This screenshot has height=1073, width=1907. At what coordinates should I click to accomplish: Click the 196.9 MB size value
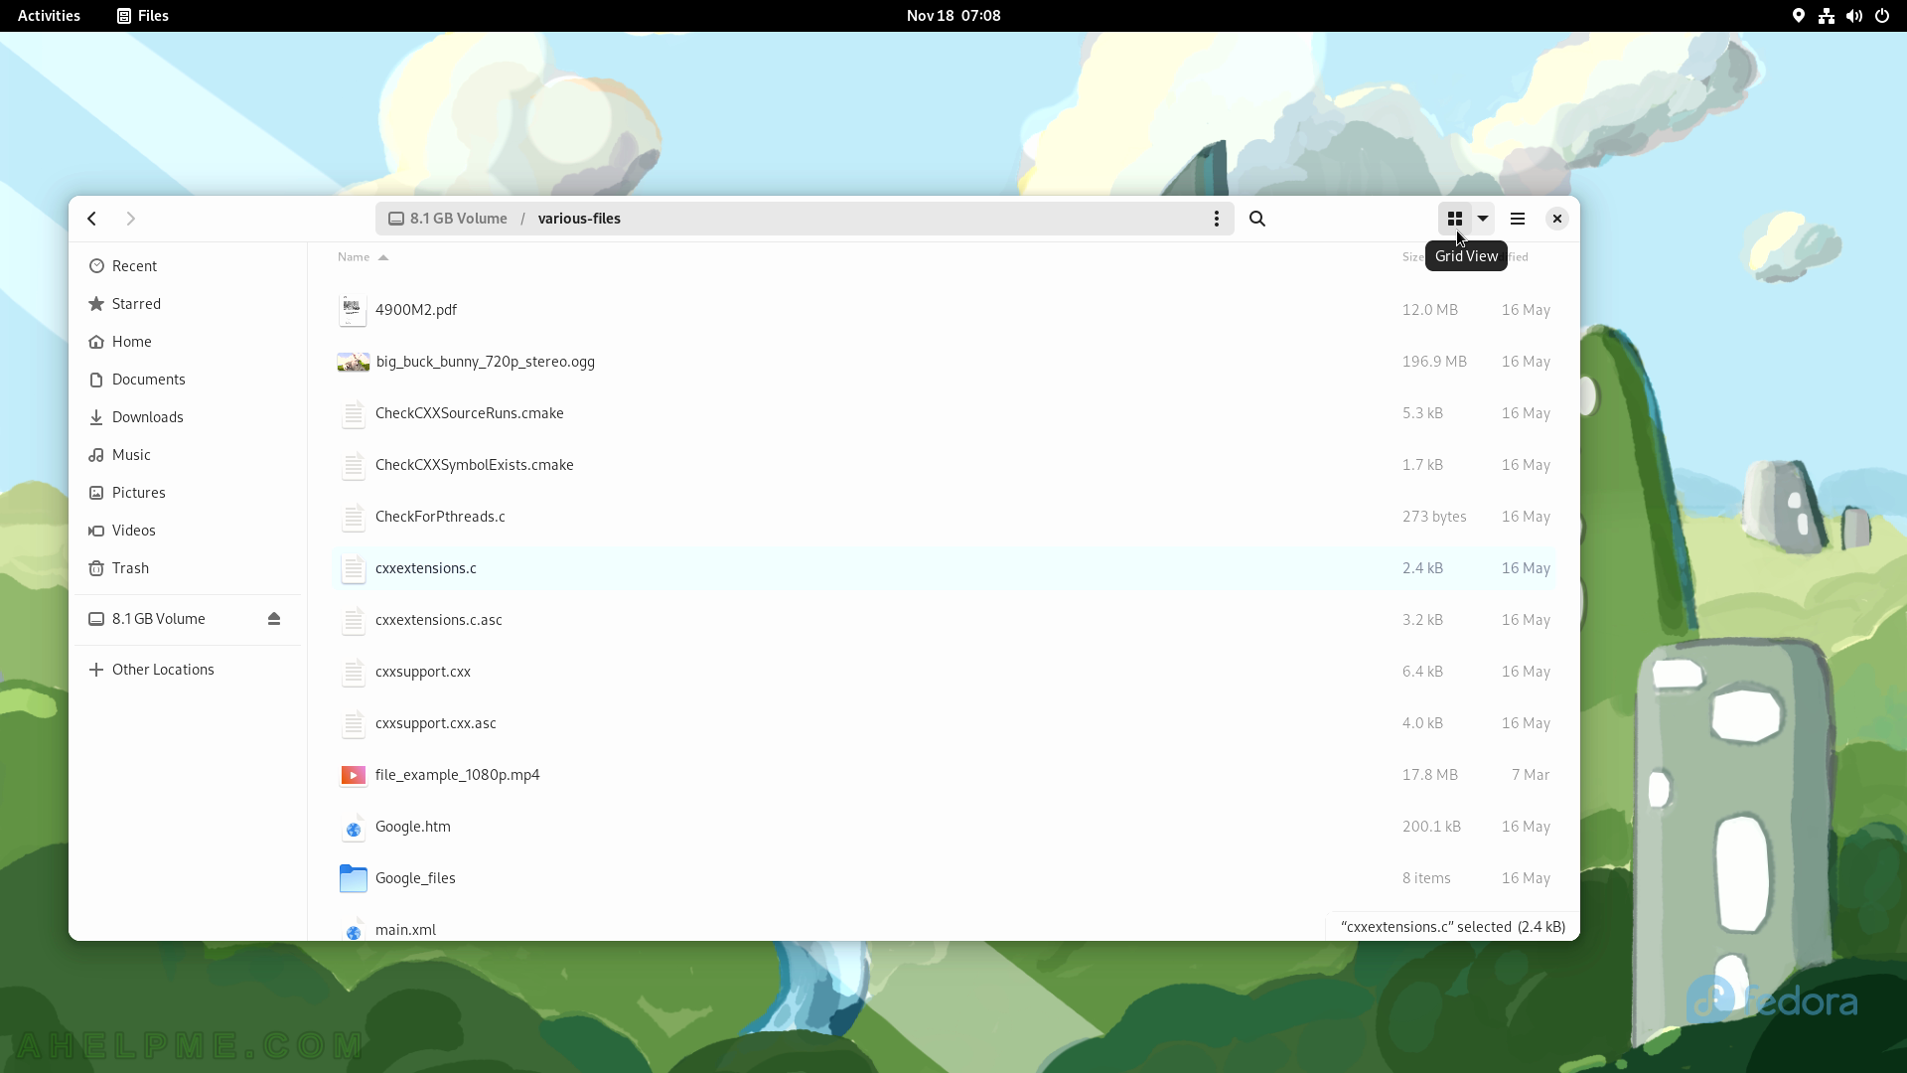[1434, 362]
